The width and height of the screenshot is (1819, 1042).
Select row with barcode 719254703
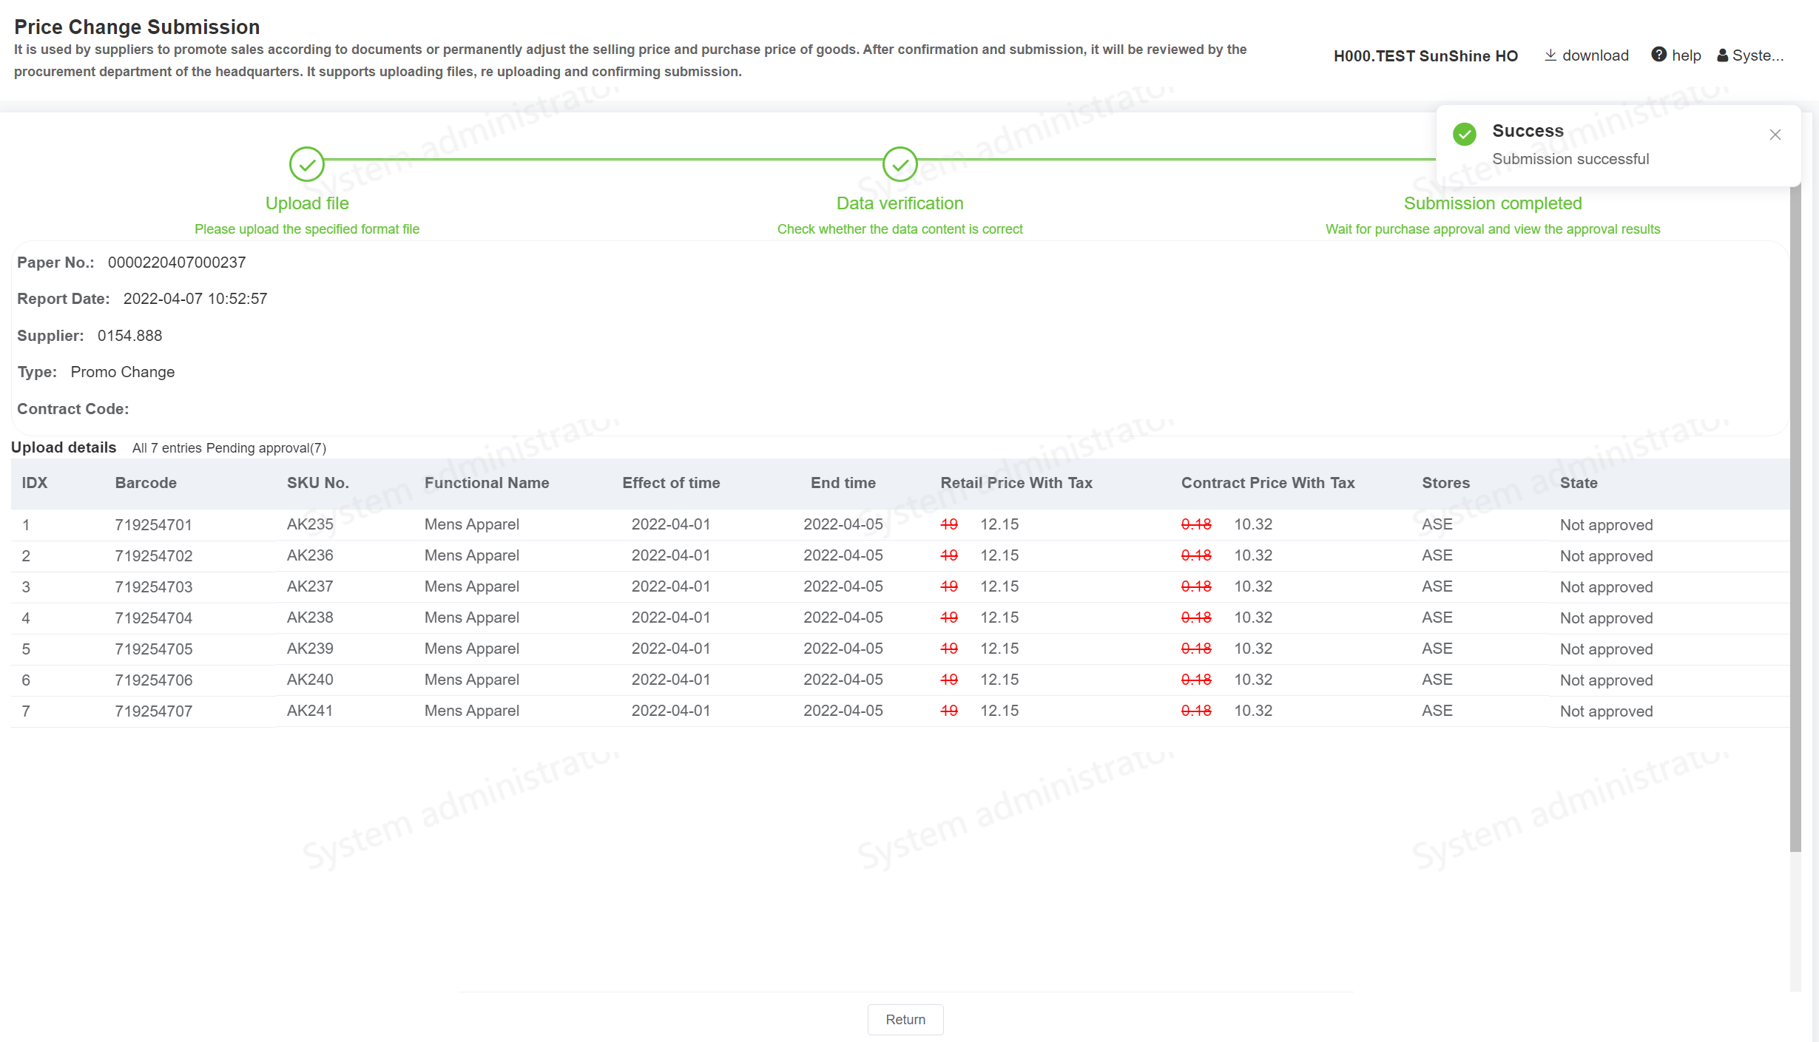[x=153, y=587]
